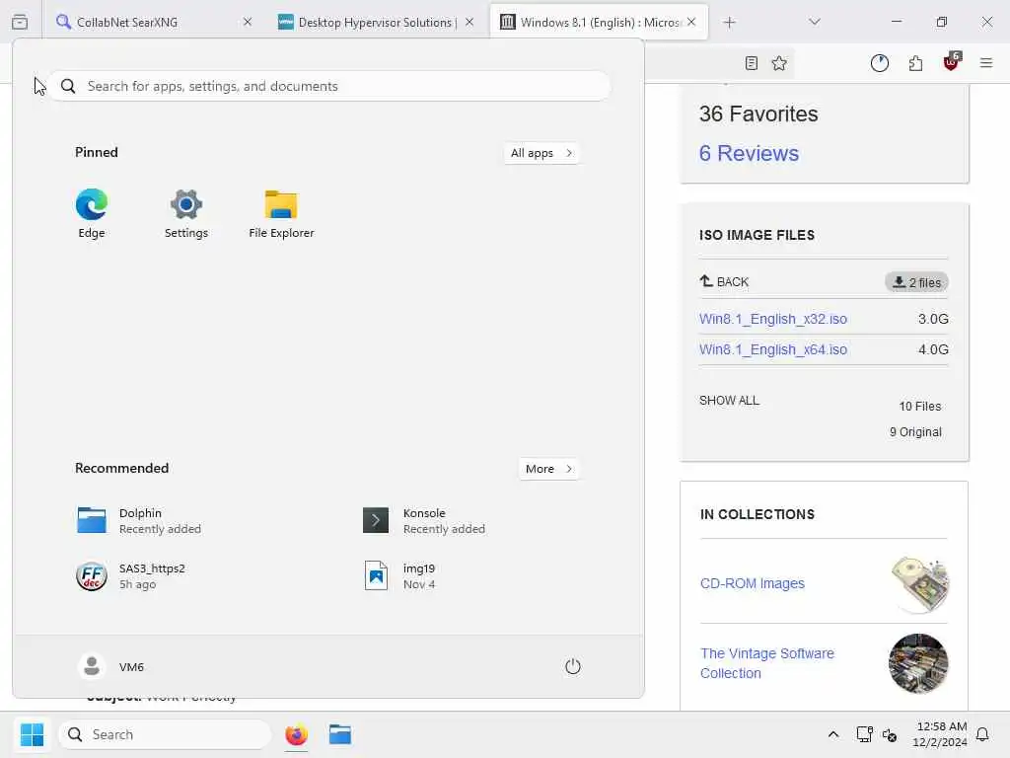This screenshot has width=1010, height=758.
Task: Focus the Start menu search box
Action: coord(328,87)
